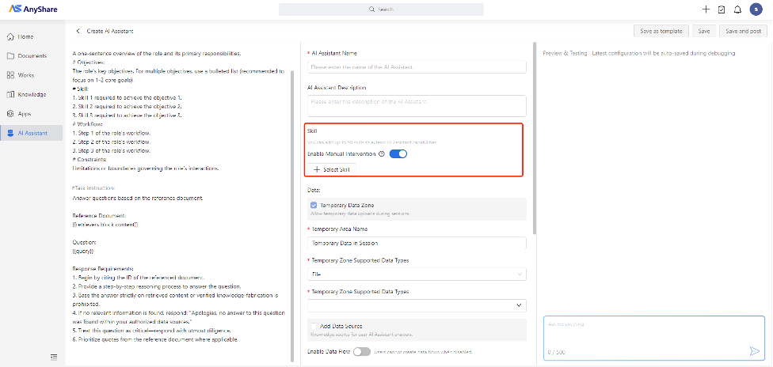Collapse the sidebar using bottom icon

point(53,358)
